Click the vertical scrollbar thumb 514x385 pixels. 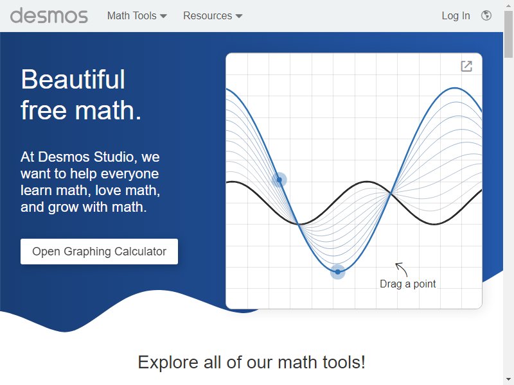[508, 35]
